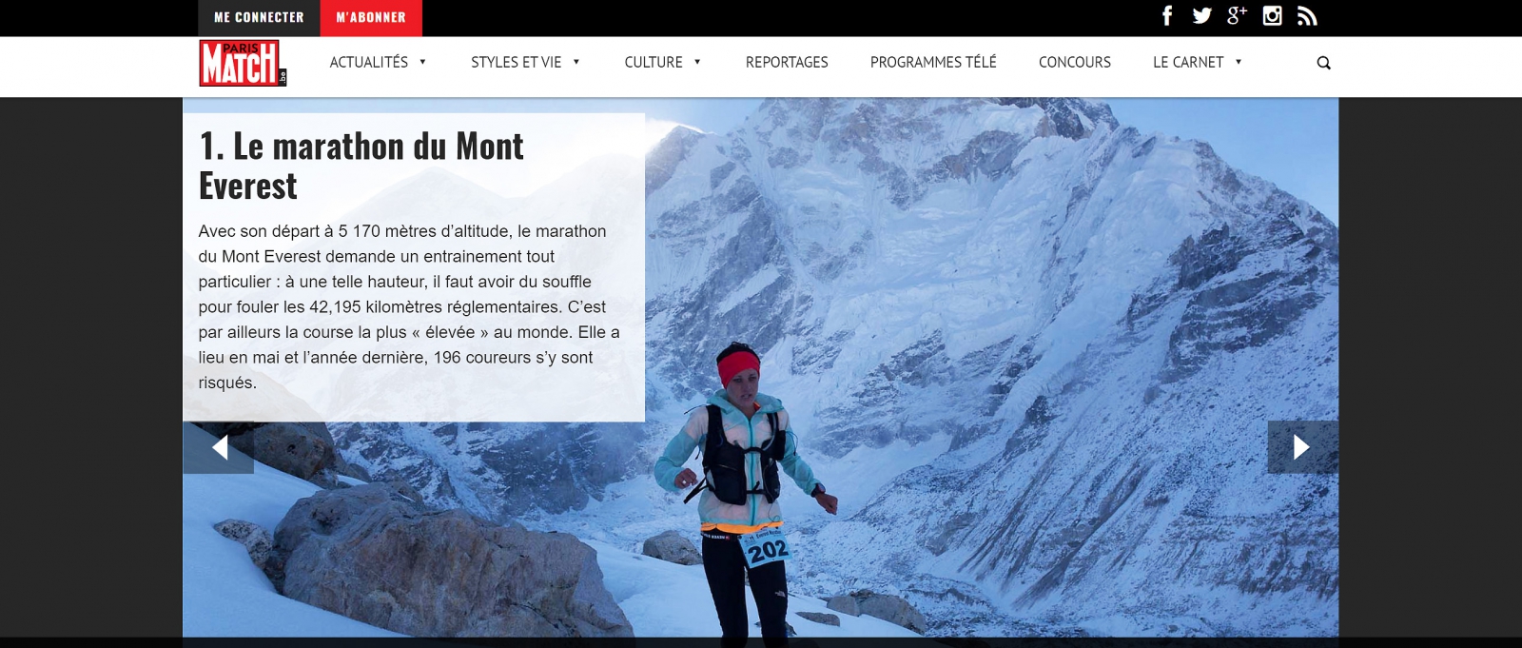Go to the Paris Match logo home
This screenshot has width=1522, height=648.
pyautogui.click(x=243, y=63)
